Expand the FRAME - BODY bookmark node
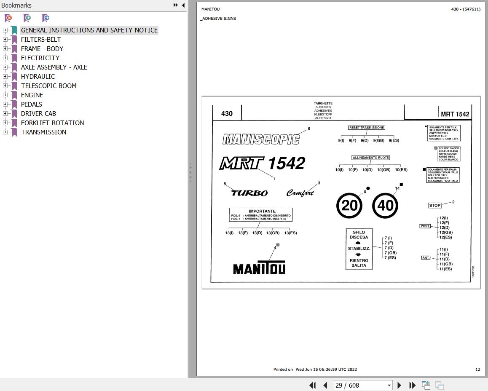The image size is (488, 391). pyautogui.click(x=5, y=49)
